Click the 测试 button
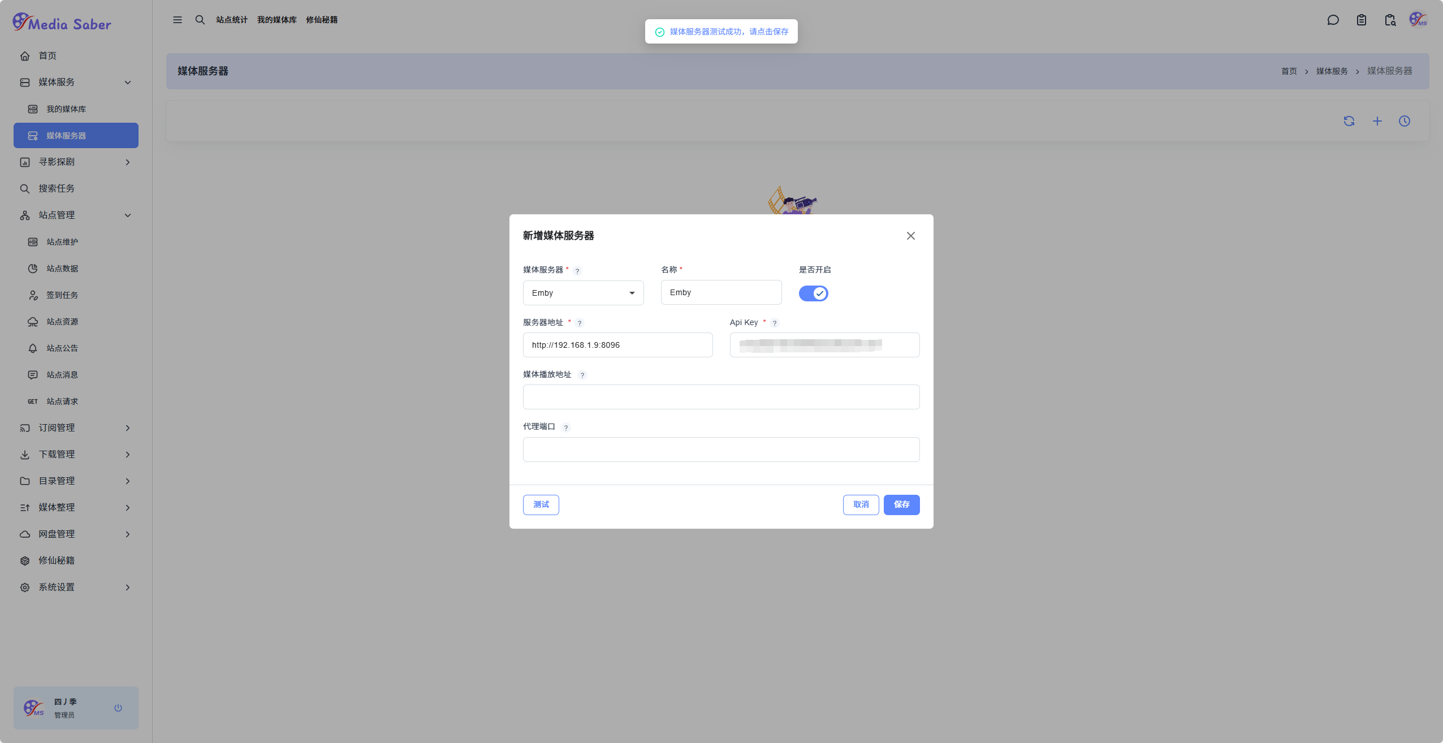 (x=541, y=504)
